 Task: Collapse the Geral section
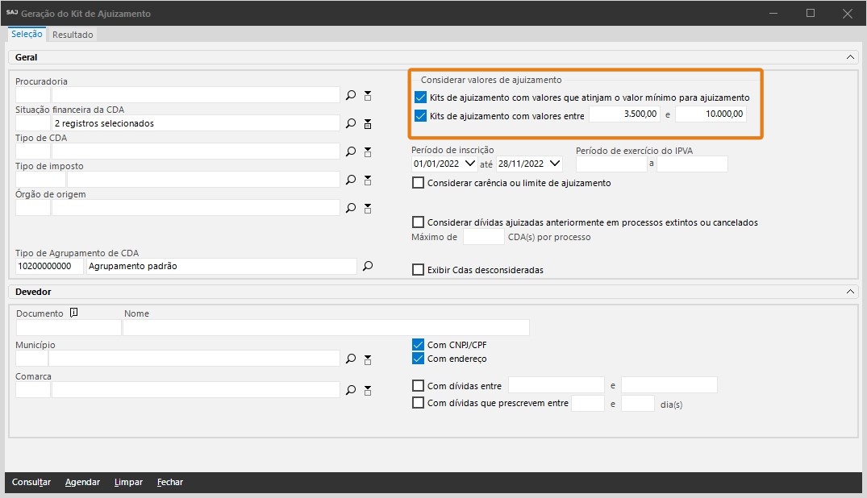point(850,57)
